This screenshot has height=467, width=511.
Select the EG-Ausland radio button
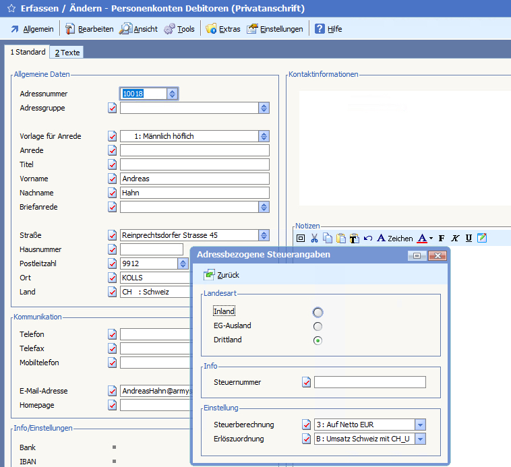[x=318, y=326]
